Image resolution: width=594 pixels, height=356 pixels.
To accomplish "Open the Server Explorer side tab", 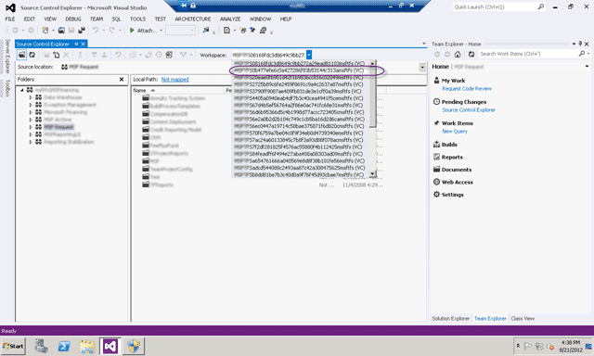I will coord(7,56).
